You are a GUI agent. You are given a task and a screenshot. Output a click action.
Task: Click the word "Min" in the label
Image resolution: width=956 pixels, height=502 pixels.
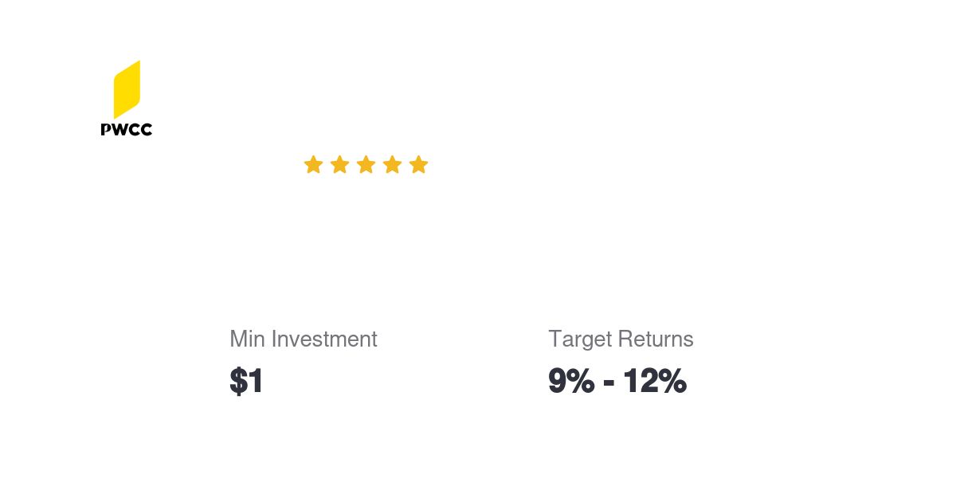point(247,339)
